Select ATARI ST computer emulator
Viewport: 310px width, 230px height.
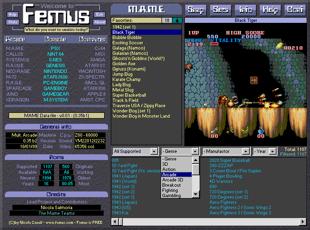[95, 66]
